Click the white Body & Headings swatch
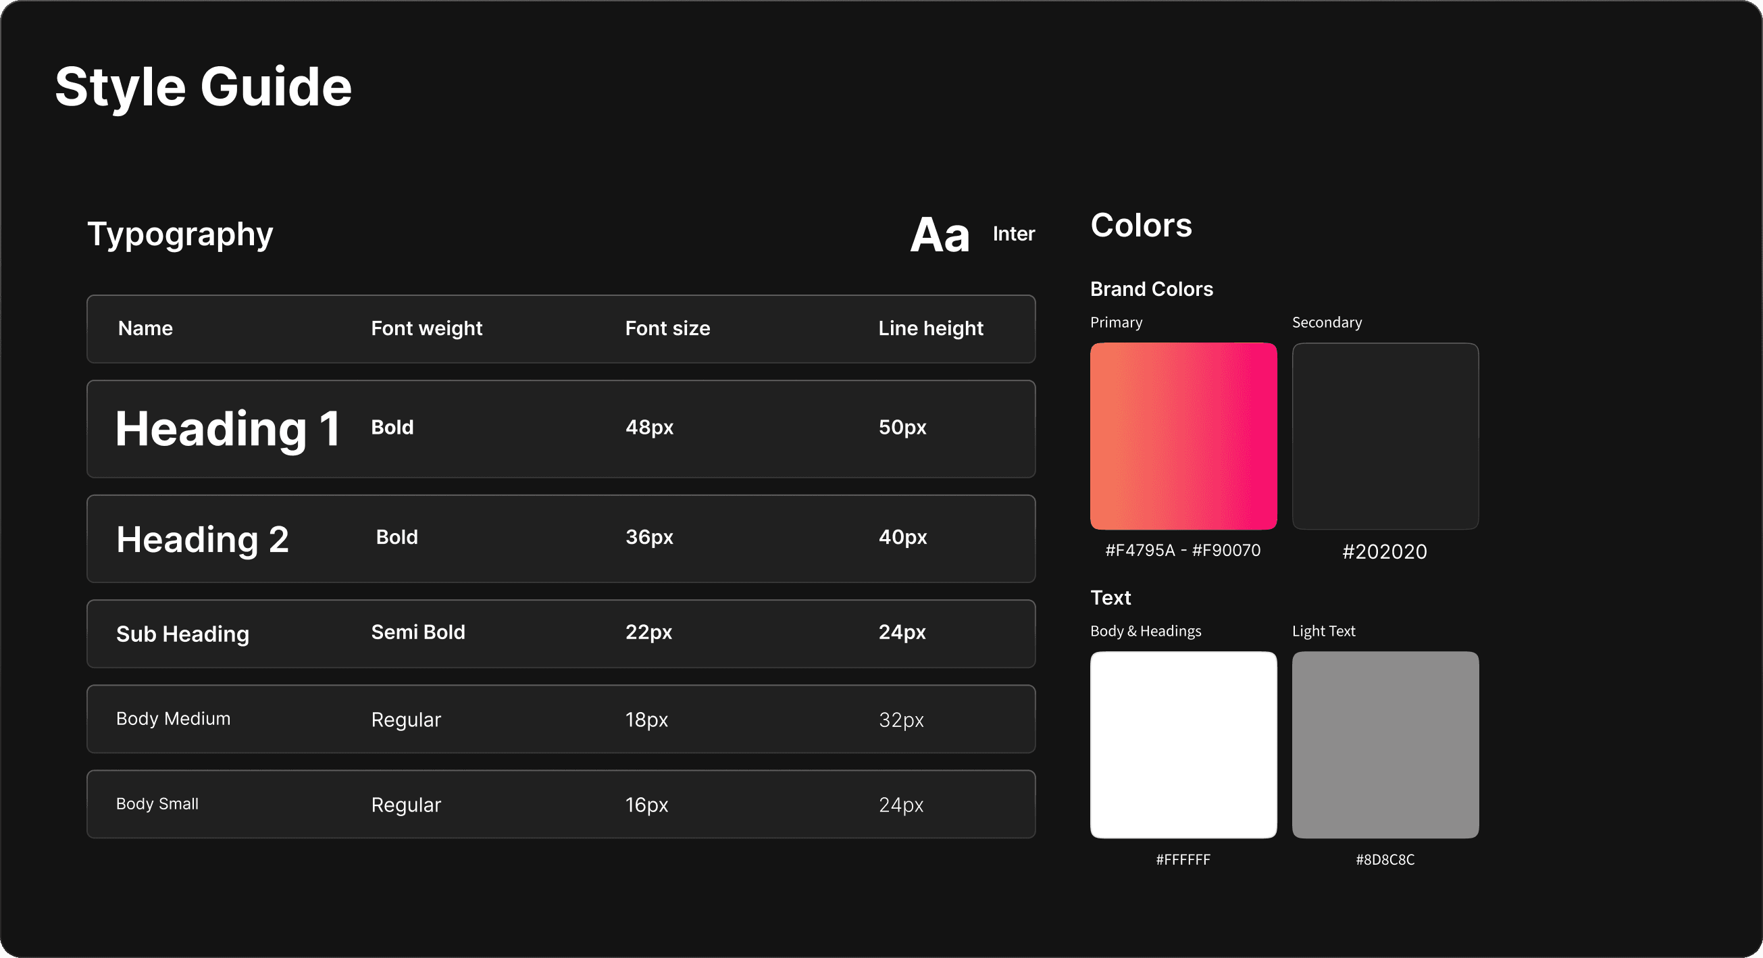Viewport: 1763px width, 958px height. tap(1183, 745)
